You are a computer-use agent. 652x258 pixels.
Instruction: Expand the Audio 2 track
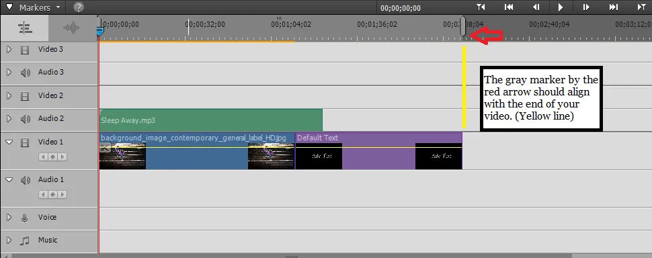click(9, 119)
